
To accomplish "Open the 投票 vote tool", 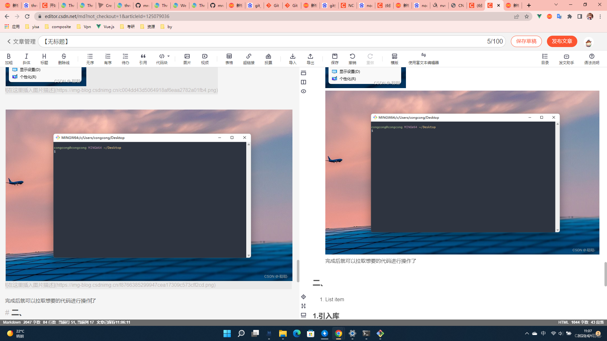I will point(268,59).
